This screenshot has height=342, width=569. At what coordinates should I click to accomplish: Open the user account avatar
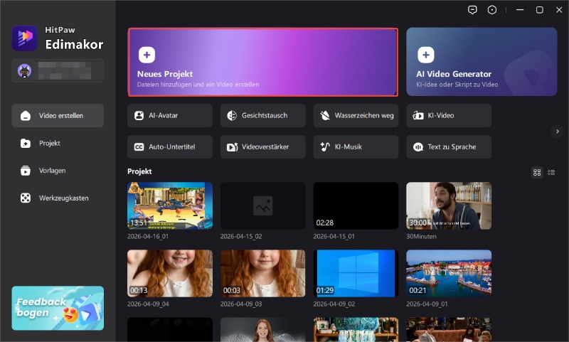(x=24, y=70)
